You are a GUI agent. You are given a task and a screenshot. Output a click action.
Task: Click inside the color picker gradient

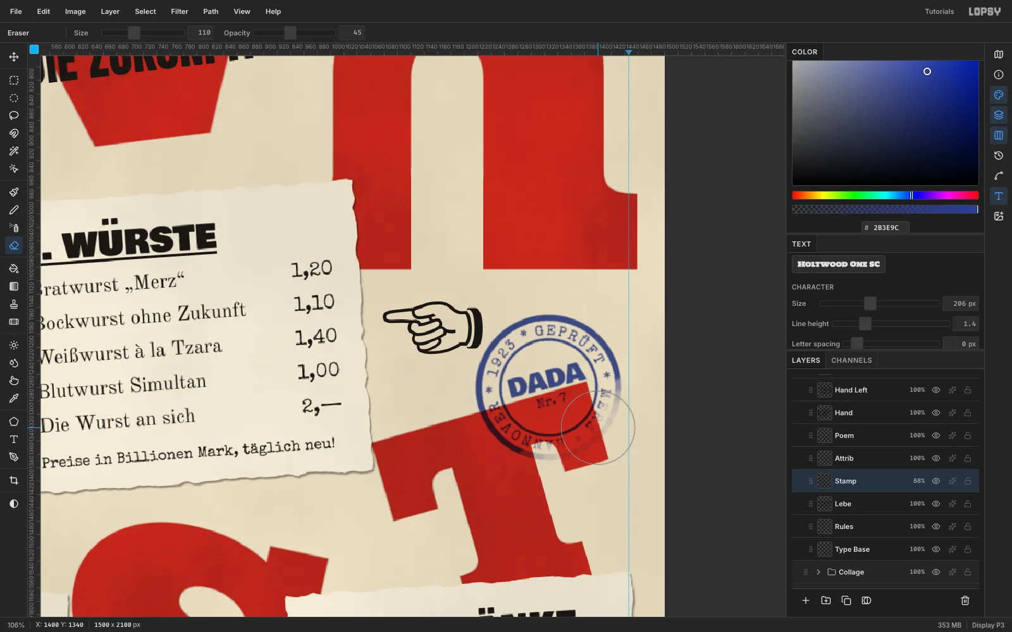[885, 123]
